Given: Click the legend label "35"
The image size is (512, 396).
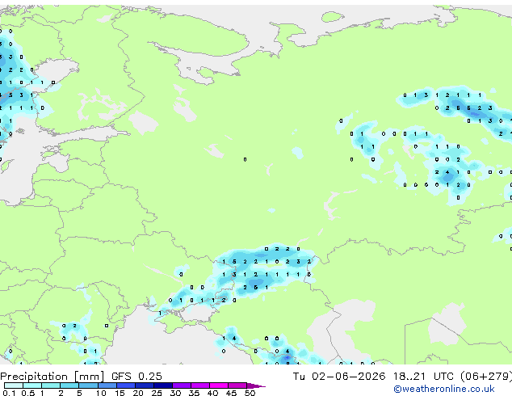Looking at the screenshot, I should tap(194, 393).
